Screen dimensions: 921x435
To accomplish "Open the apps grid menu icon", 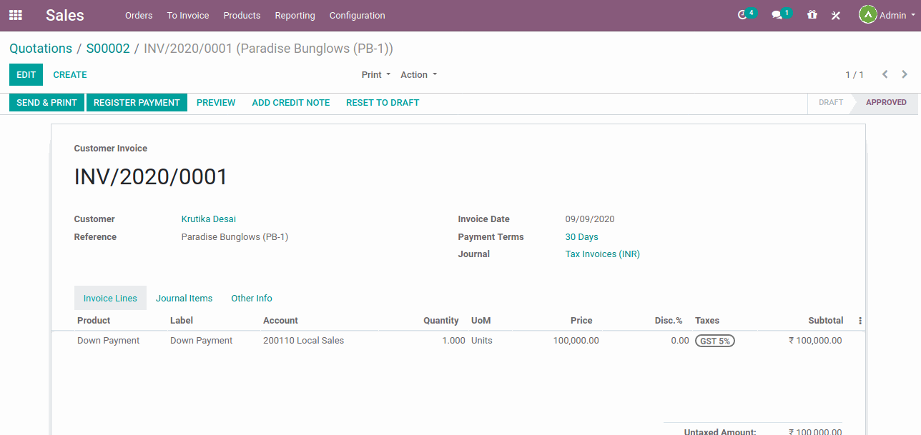I will point(15,15).
